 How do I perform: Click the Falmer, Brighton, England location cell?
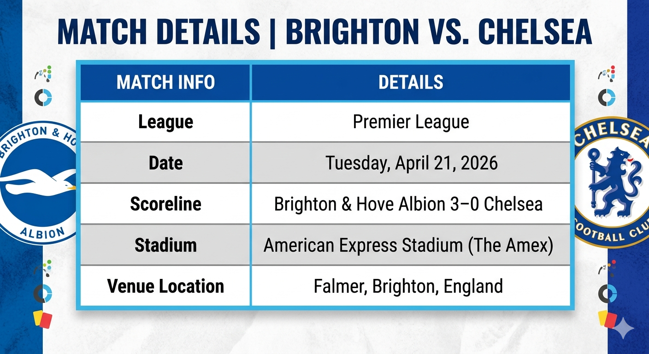pyautogui.click(x=411, y=286)
